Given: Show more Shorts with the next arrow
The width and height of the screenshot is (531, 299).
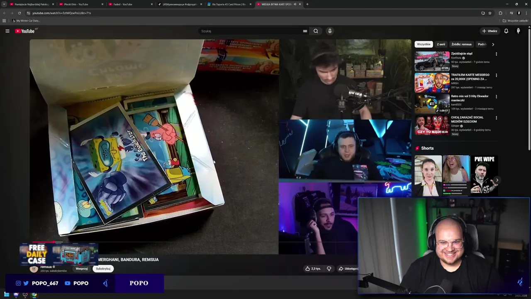Looking at the screenshot, I should coord(497,180).
